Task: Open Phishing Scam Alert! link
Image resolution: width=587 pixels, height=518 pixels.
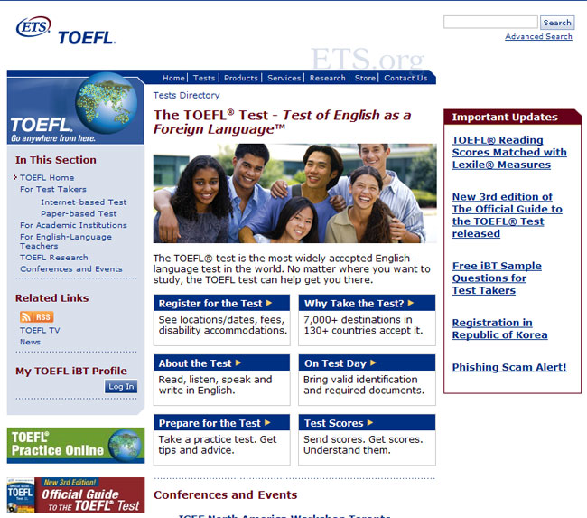Action: (x=509, y=367)
